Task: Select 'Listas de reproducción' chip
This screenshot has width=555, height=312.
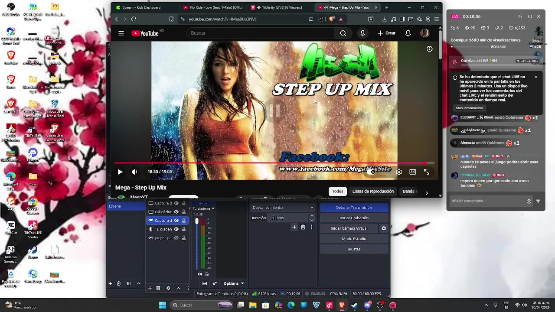Action: pyautogui.click(x=373, y=191)
